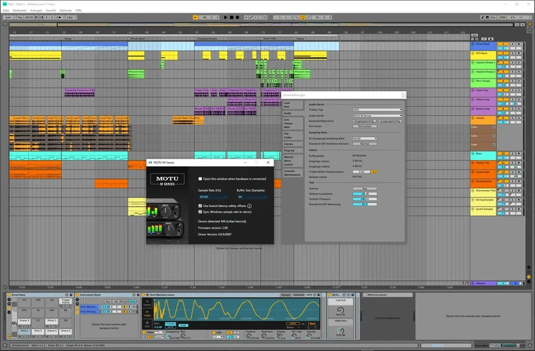535x351 pixels.
Task: Click the Session Record circle icon
Action: coord(266,18)
